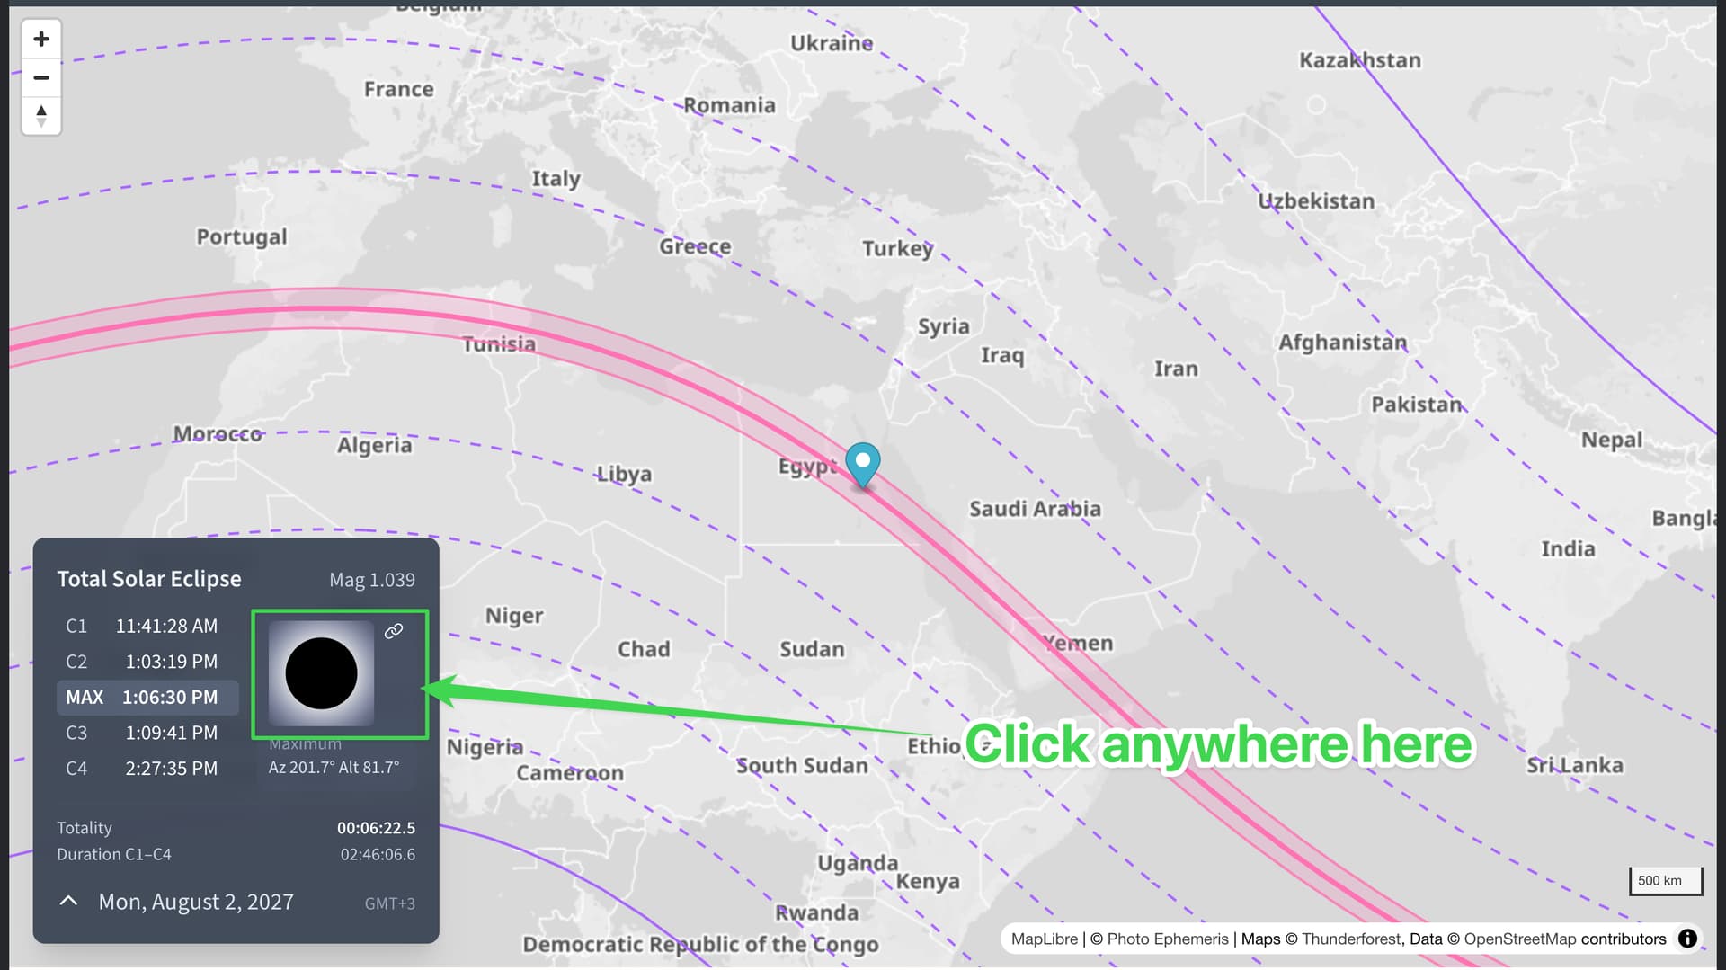1726x970 pixels.
Task: Zoom in the map with plus button
Action: pos(41,39)
